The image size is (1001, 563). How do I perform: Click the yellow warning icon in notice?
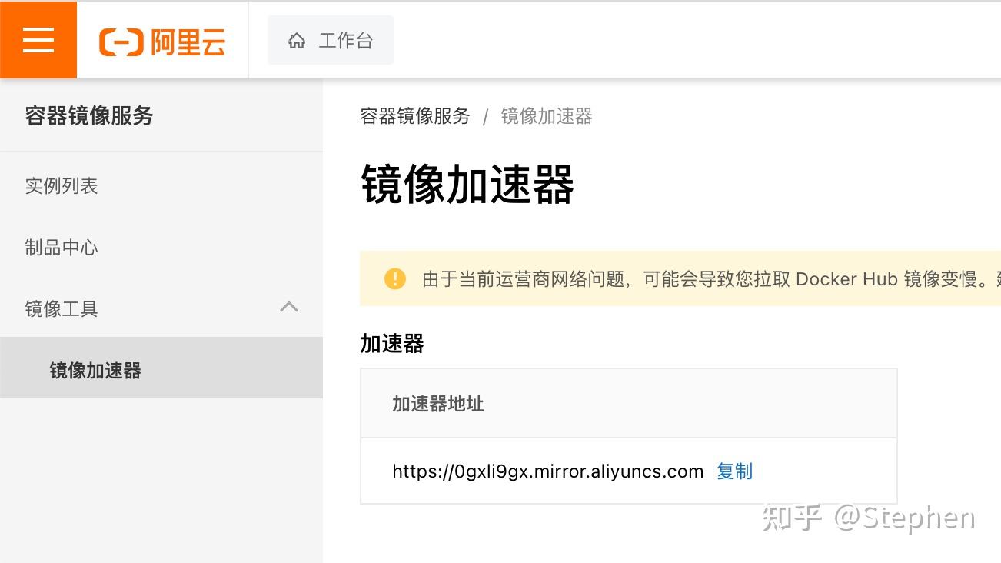pos(394,278)
